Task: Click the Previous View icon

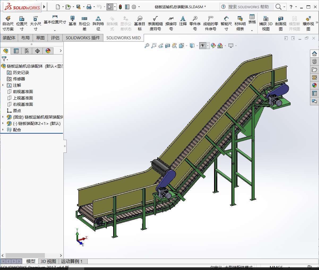Action: click(x=161, y=45)
